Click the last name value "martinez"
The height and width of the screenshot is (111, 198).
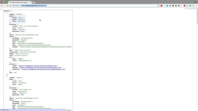pos(21,21)
